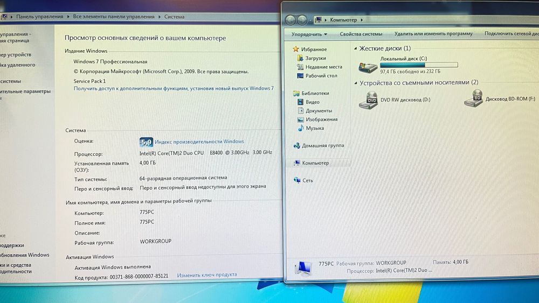539x303 pixels.
Task: Click Активация Windows выполнена text
Action: click(x=113, y=266)
